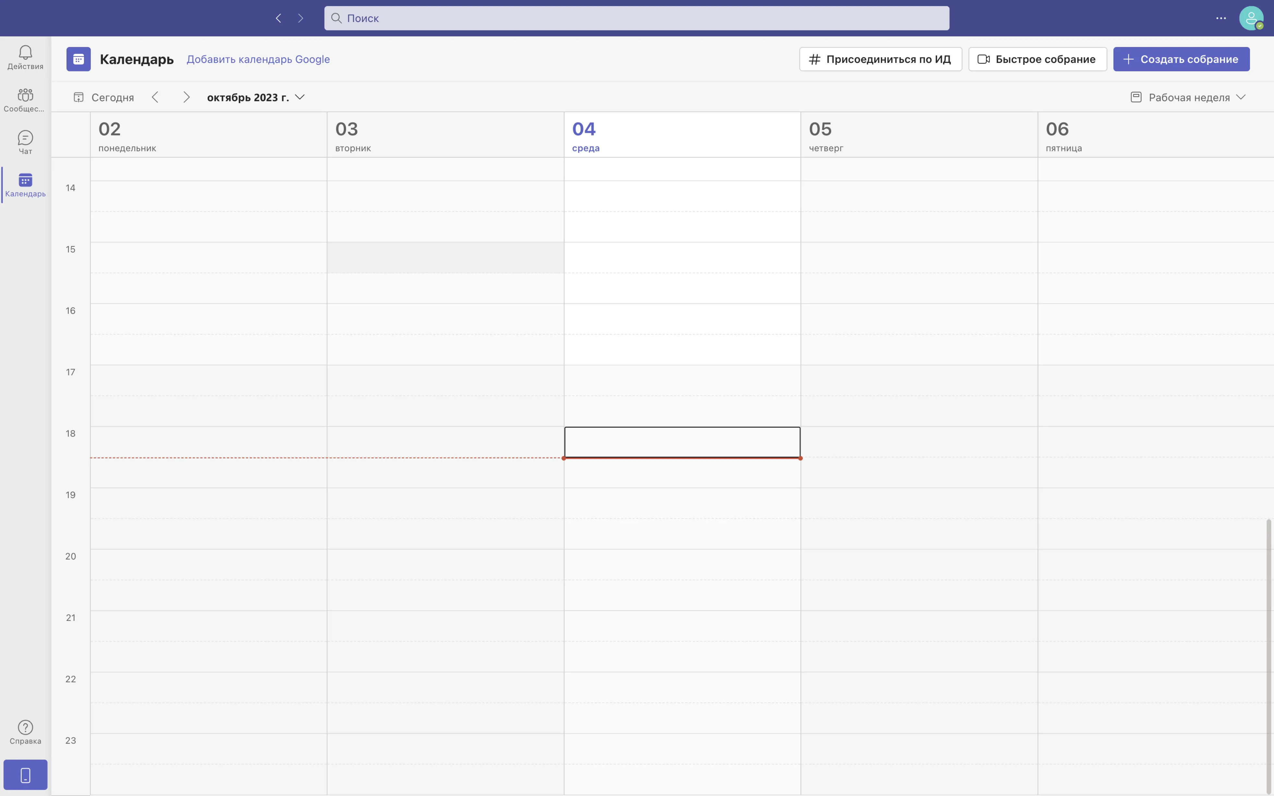The image size is (1274, 796).
Task: Click Добавить календарь Google link
Action: (258, 59)
